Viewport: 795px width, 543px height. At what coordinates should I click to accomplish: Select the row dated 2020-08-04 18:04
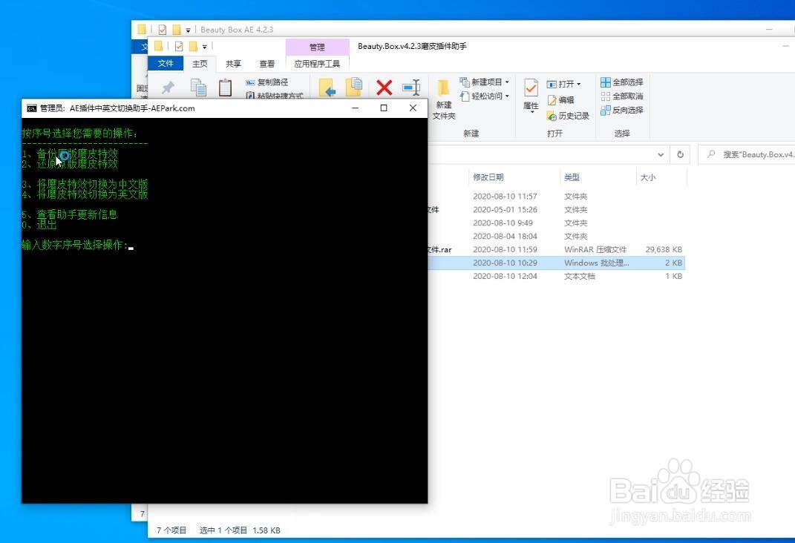(557, 236)
